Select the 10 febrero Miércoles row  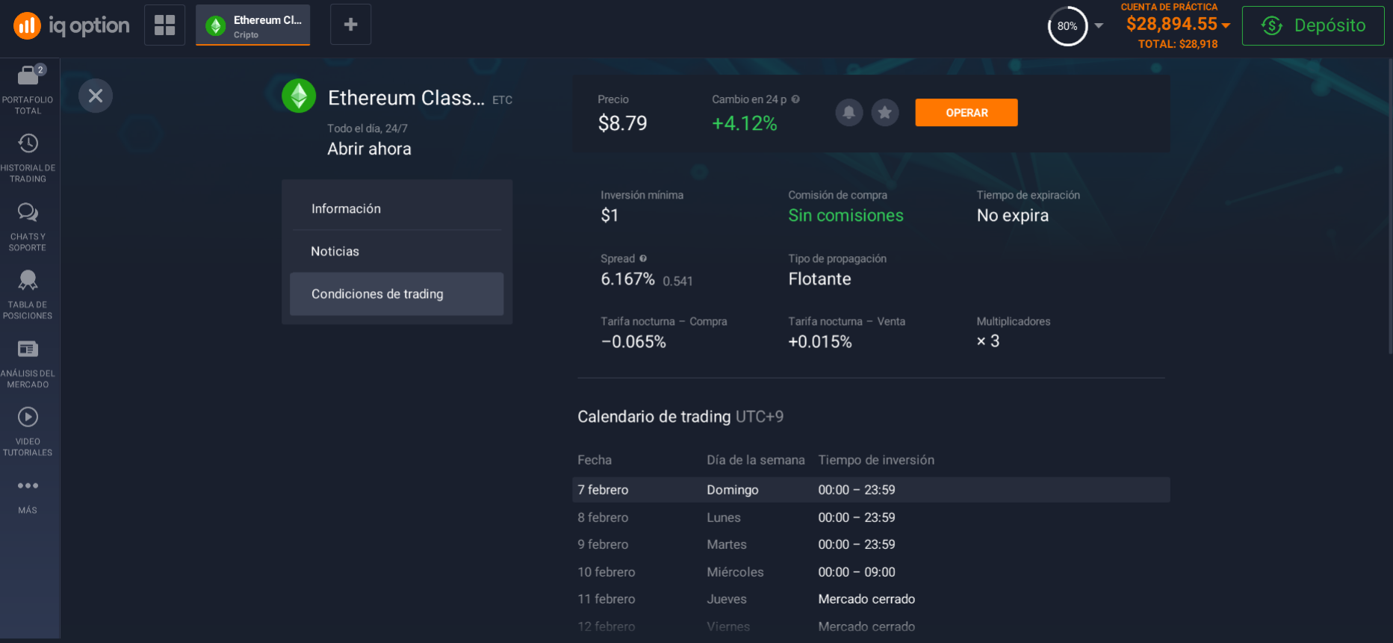871,572
